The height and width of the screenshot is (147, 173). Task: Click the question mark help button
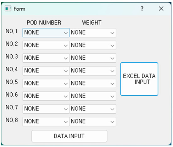142,8
